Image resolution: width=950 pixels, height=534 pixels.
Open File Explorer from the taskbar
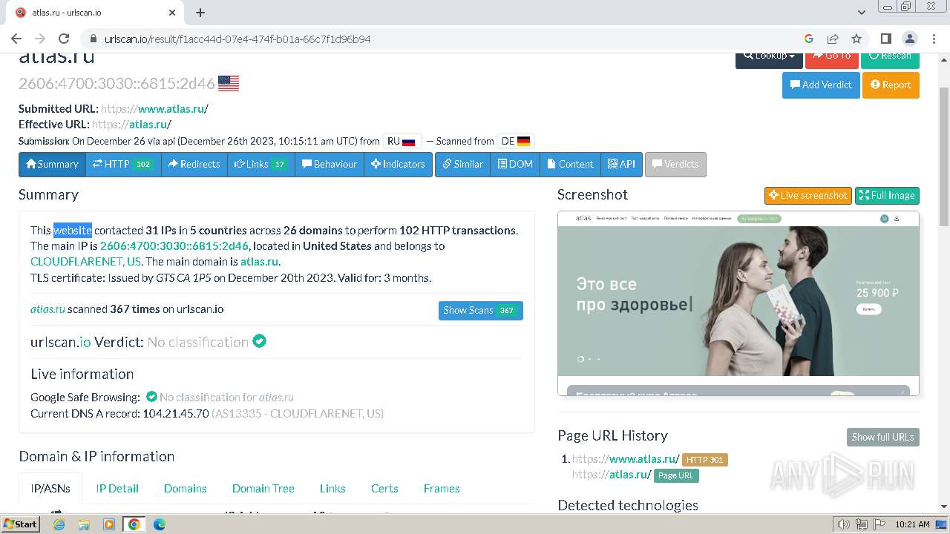tap(84, 524)
